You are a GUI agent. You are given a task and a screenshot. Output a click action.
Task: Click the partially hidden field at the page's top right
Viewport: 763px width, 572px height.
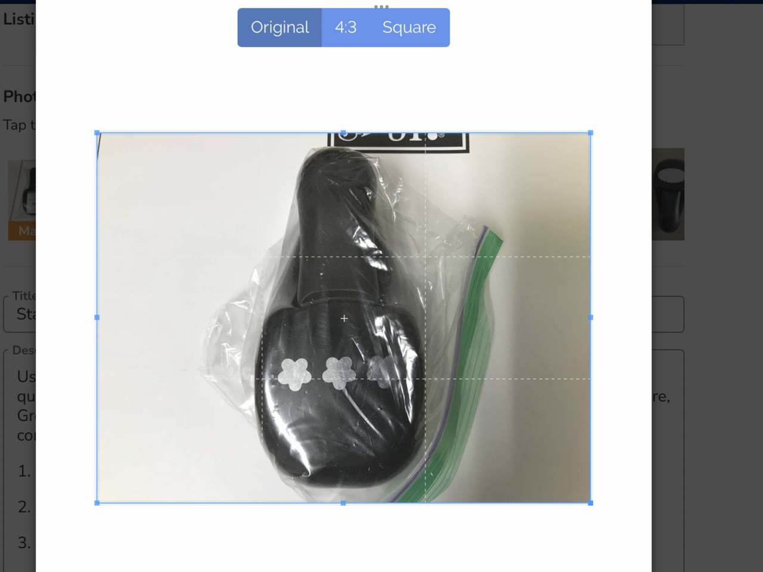(668, 24)
